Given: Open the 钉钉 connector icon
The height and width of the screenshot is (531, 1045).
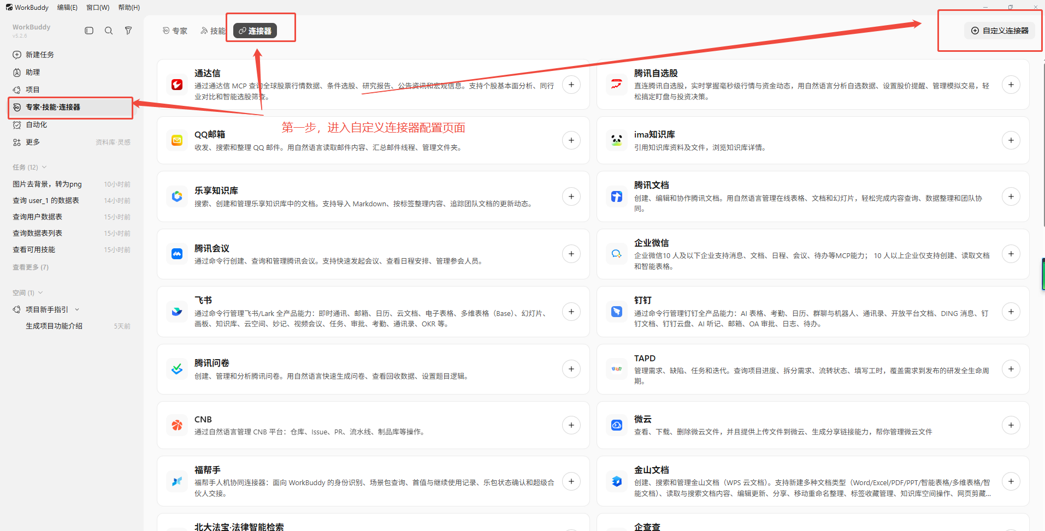Looking at the screenshot, I should coord(617,312).
